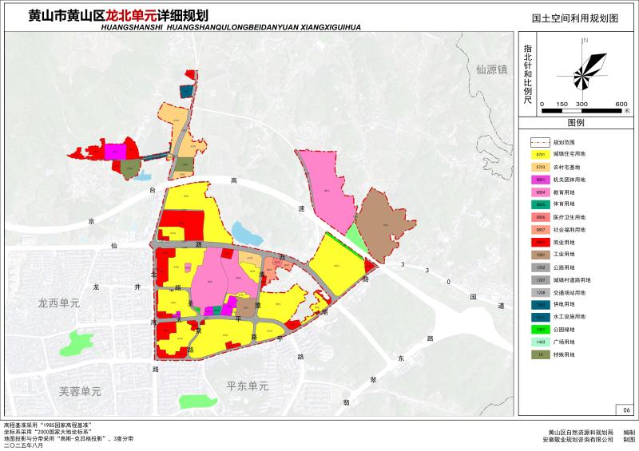This screenshot has width=639, height=451.
Task: Select the yellow 城镇住宅用地 legend swatch
Action: coord(541,154)
